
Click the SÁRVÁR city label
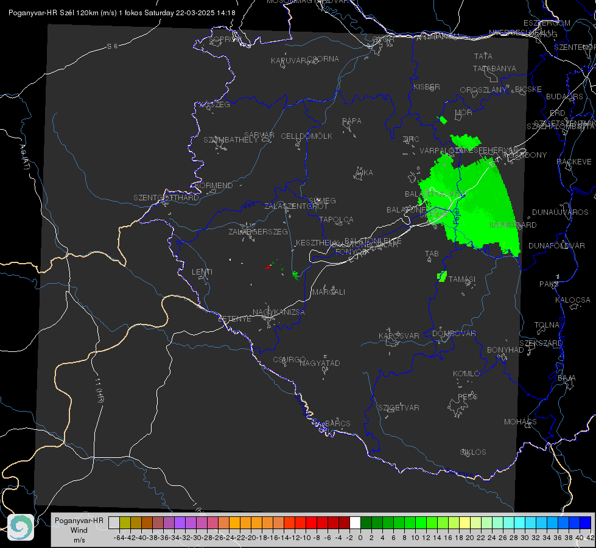[x=259, y=135]
